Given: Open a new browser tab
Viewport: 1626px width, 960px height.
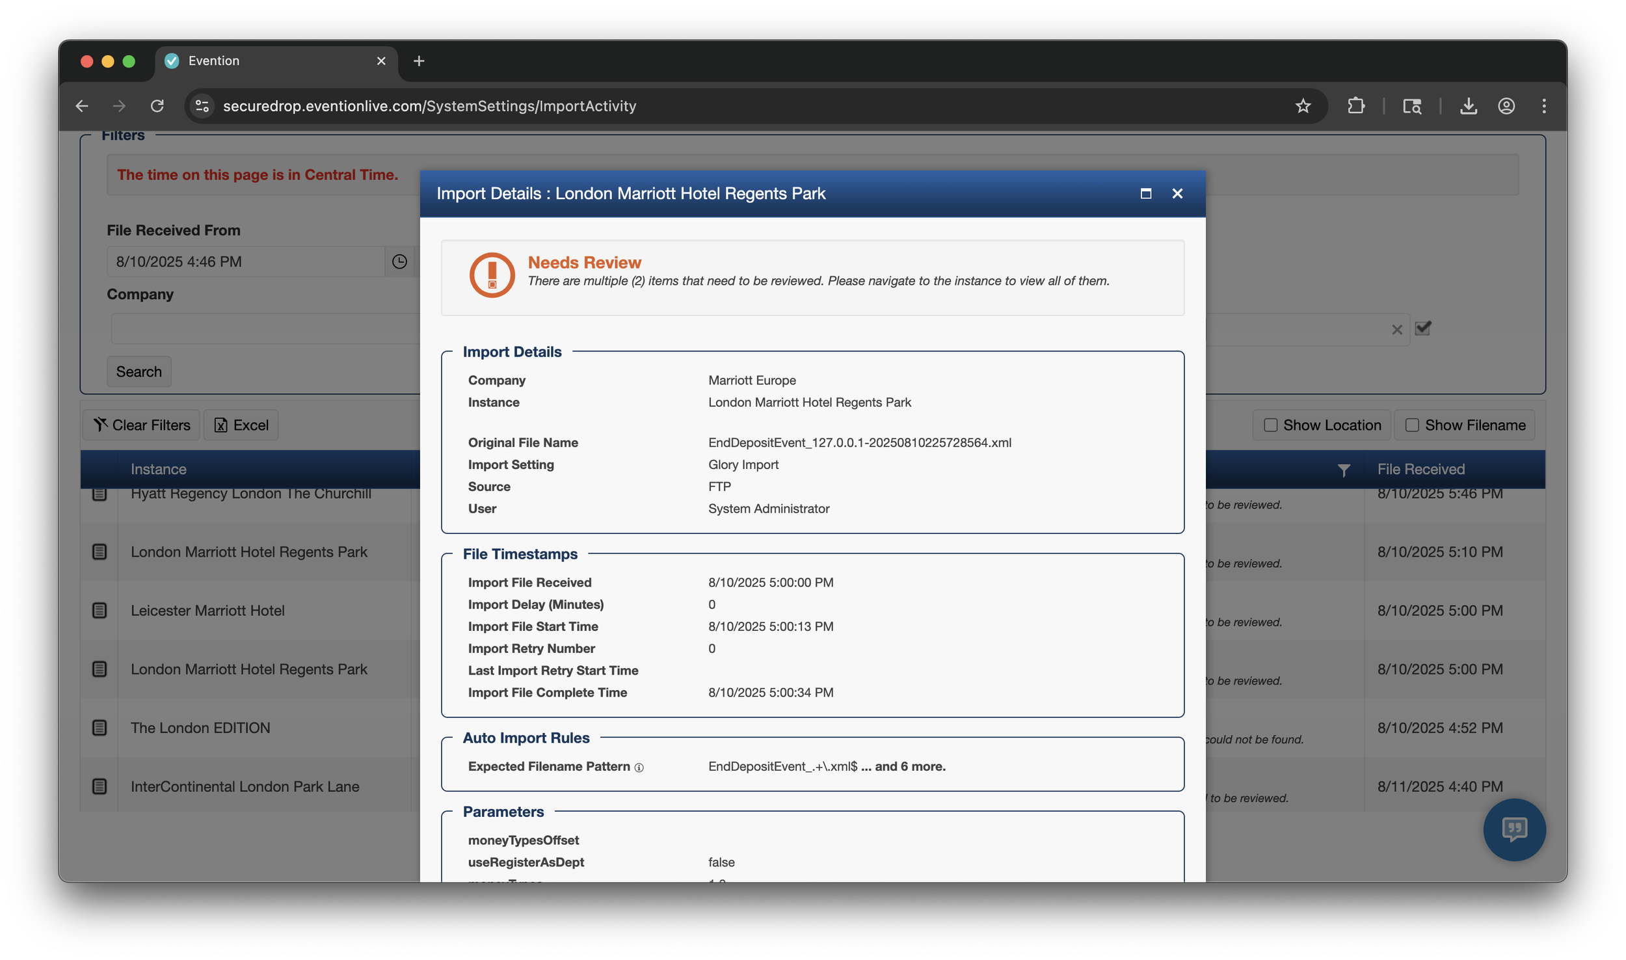Looking at the screenshot, I should tap(419, 61).
